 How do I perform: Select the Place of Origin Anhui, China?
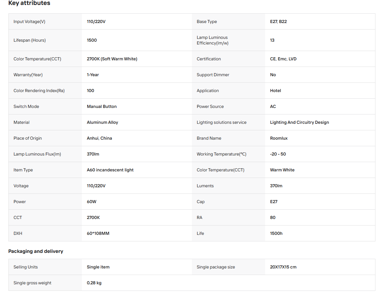click(99, 138)
